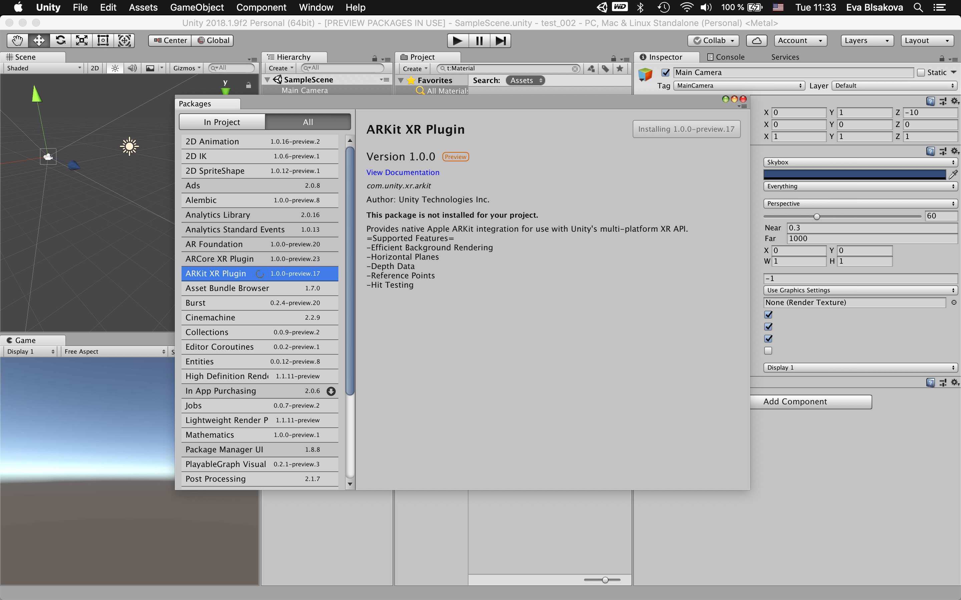Screen dimensions: 961x600
Task: Toggle scene lighting sun icon
Action: coord(115,68)
